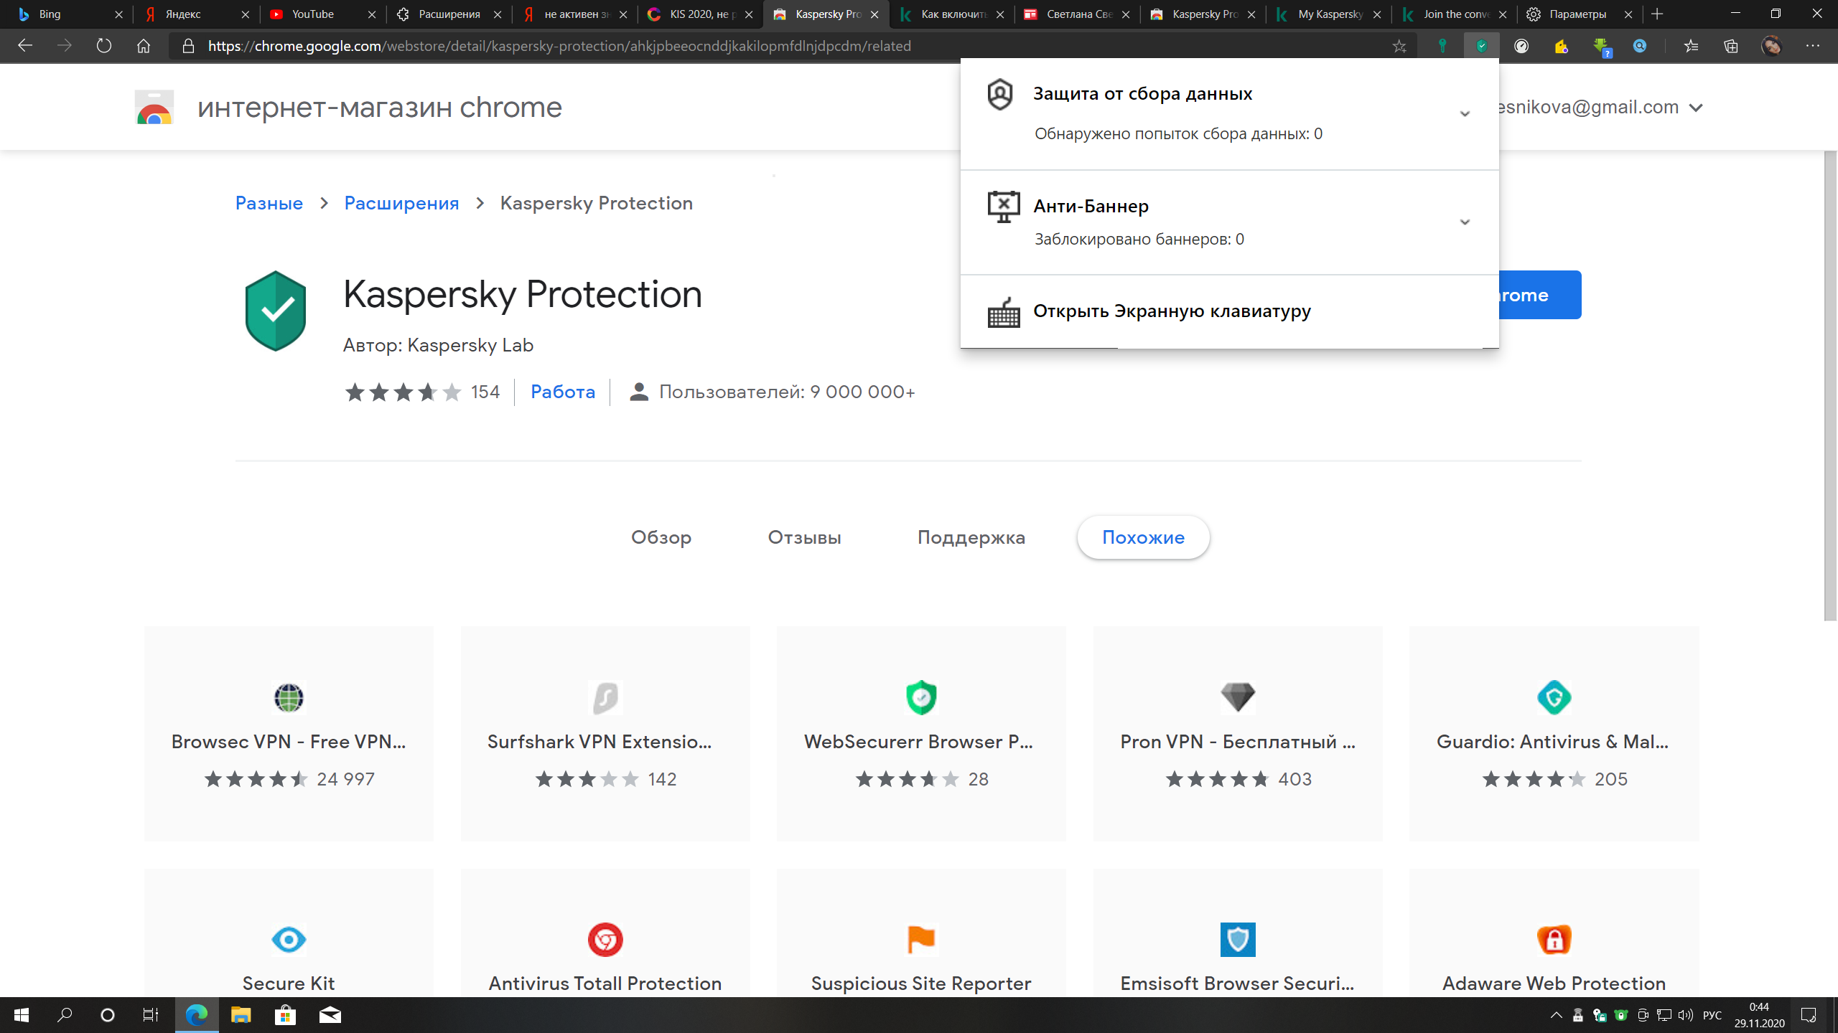The width and height of the screenshot is (1838, 1033).
Task: Click Открыть Экранную клавиатуру
Action: click(1172, 311)
